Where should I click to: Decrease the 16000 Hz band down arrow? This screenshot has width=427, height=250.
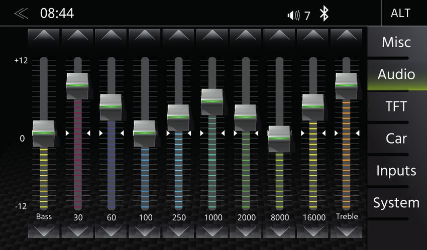[x=313, y=231]
